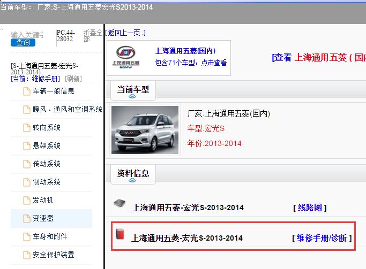This screenshot has width=366, height=269.
Task: Open 悬架系统 tree item
Action: pos(47,145)
